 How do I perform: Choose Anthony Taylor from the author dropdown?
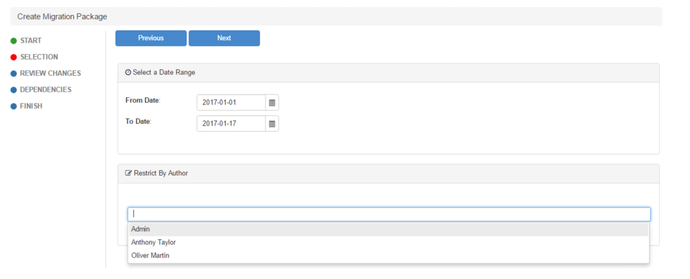[x=153, y=242]
